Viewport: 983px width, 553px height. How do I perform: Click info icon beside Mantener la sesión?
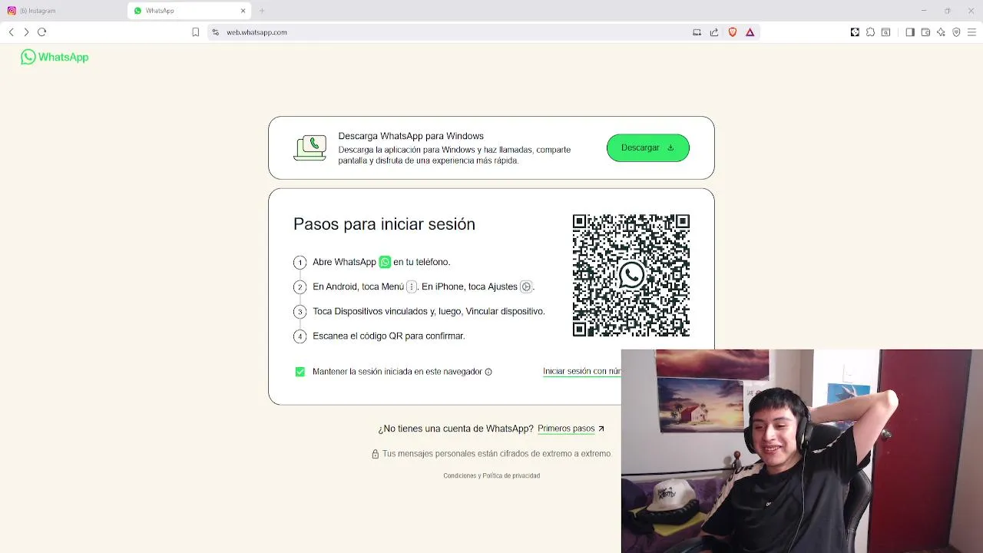pyautogui.click(x=488, y=372)
